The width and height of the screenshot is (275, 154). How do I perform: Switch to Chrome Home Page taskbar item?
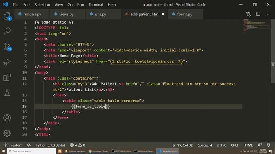(98, 151)
